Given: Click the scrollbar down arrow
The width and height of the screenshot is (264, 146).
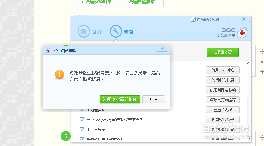Looking at the screenshot, I should (x=249, y=138).
